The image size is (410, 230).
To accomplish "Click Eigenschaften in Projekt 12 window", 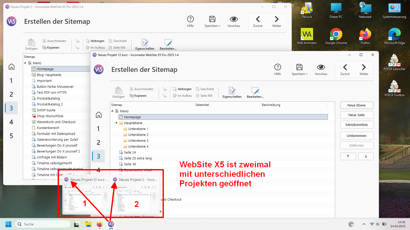I will click(x=232, y=93).
